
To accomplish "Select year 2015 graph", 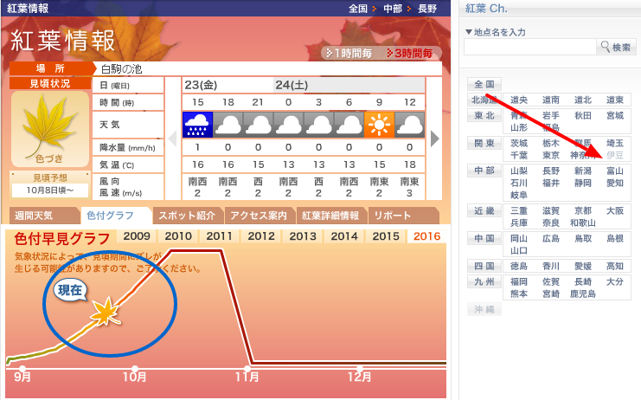I will point(386,236).
